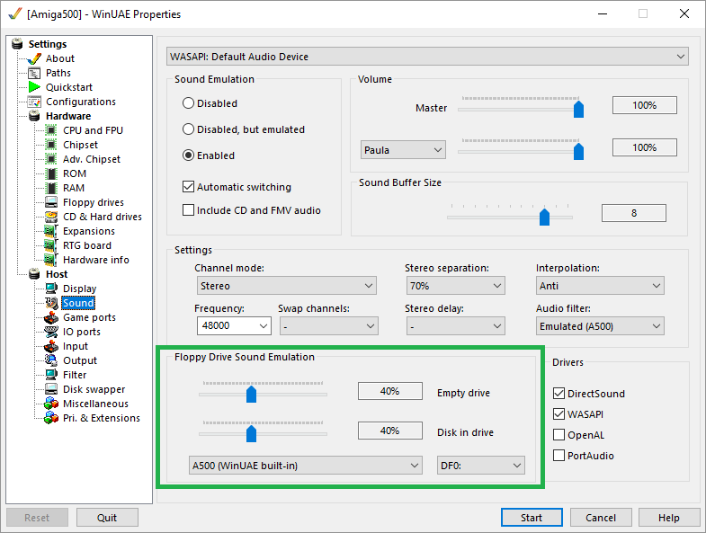Viewport: 706px width, 533px height.
Task: Click the Empty drive 40% value field
Action: click(390, 391)
